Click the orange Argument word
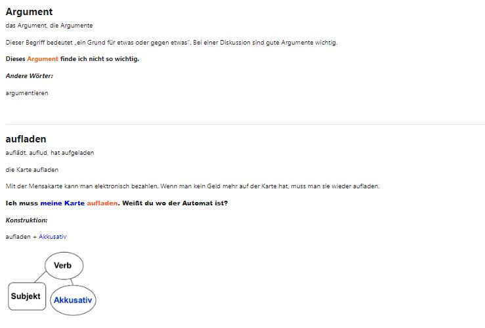 point(43,59)
